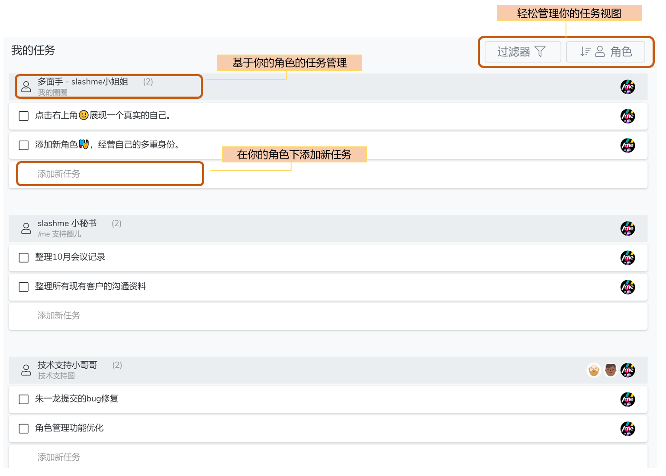Click theater masks emoji in 添加新角色 task
This screenshot has height=476, width=666.
click(84, 144)
